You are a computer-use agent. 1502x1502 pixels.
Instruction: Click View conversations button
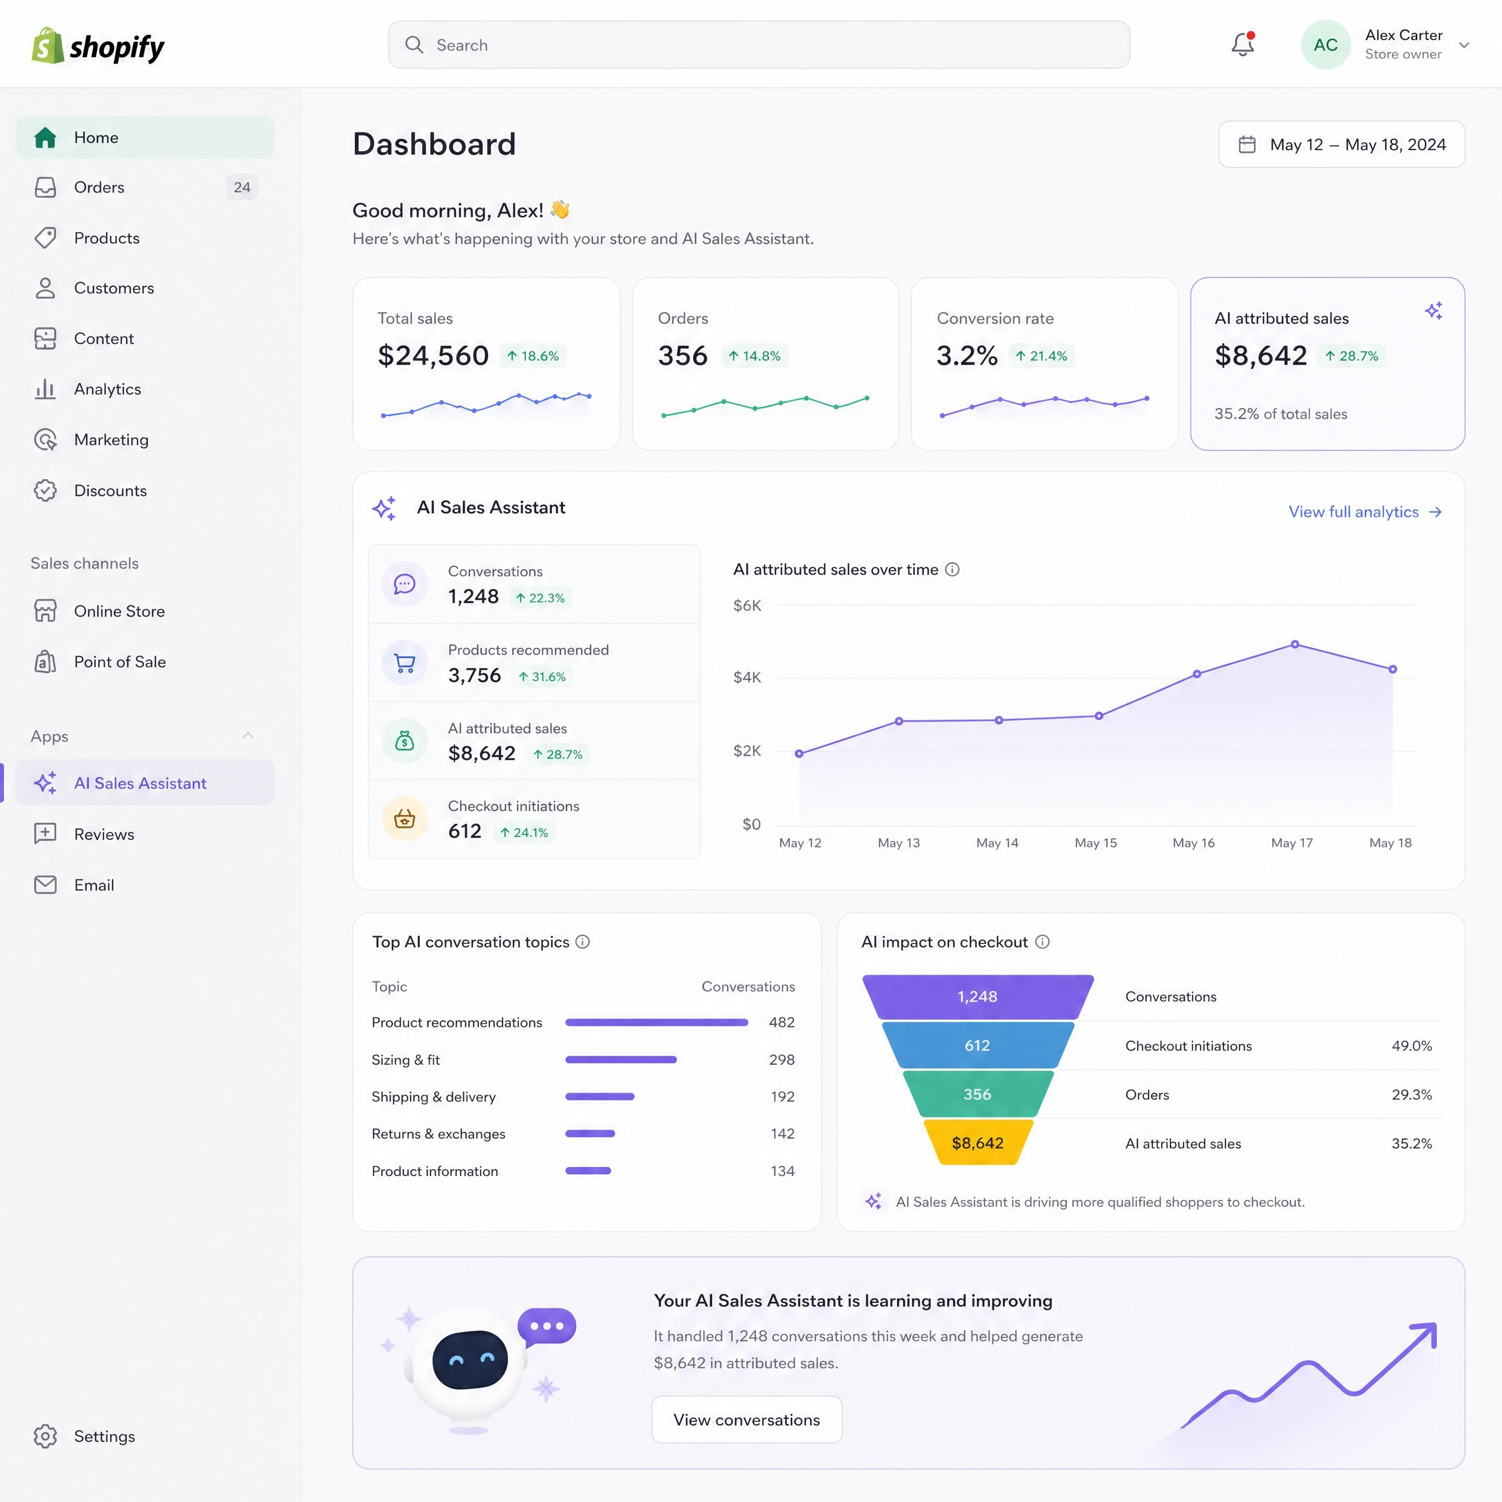coord(746,1420)
